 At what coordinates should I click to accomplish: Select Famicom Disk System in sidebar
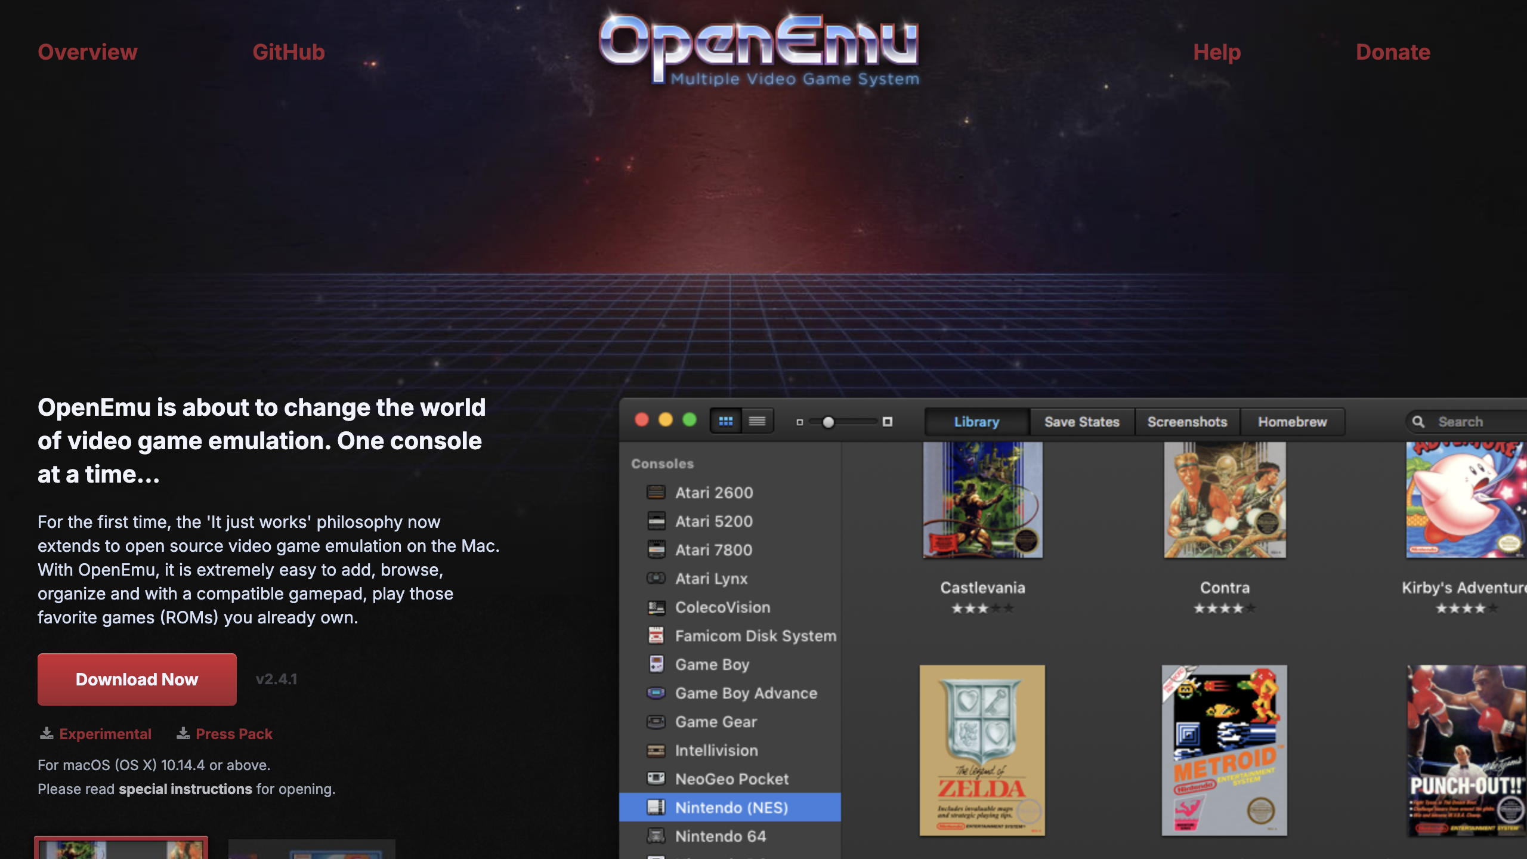[x=730, y=635]
